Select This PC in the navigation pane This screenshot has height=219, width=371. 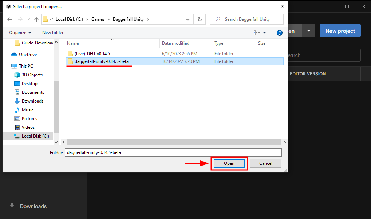coord(26,66)
